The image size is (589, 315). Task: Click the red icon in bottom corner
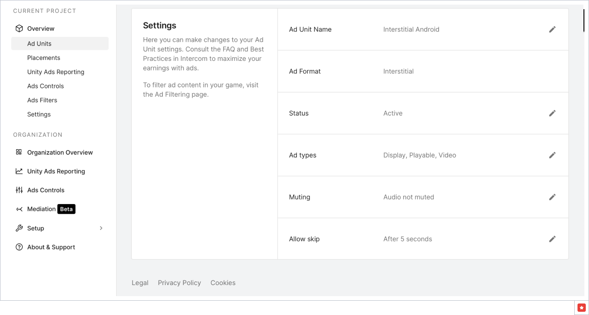pos(582,307)
